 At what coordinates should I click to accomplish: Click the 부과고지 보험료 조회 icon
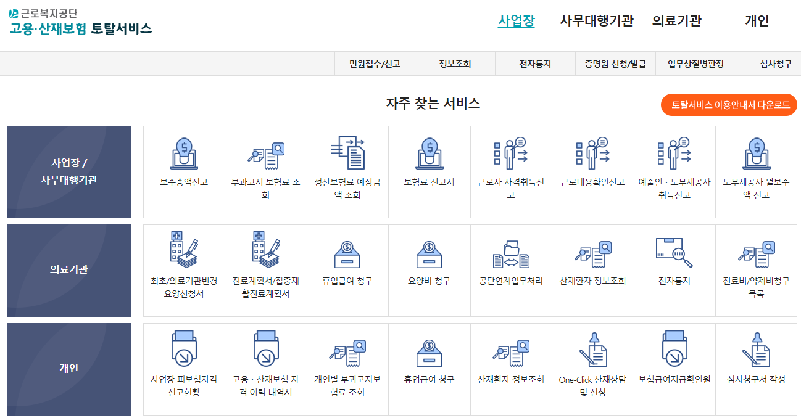click(266, 155)
